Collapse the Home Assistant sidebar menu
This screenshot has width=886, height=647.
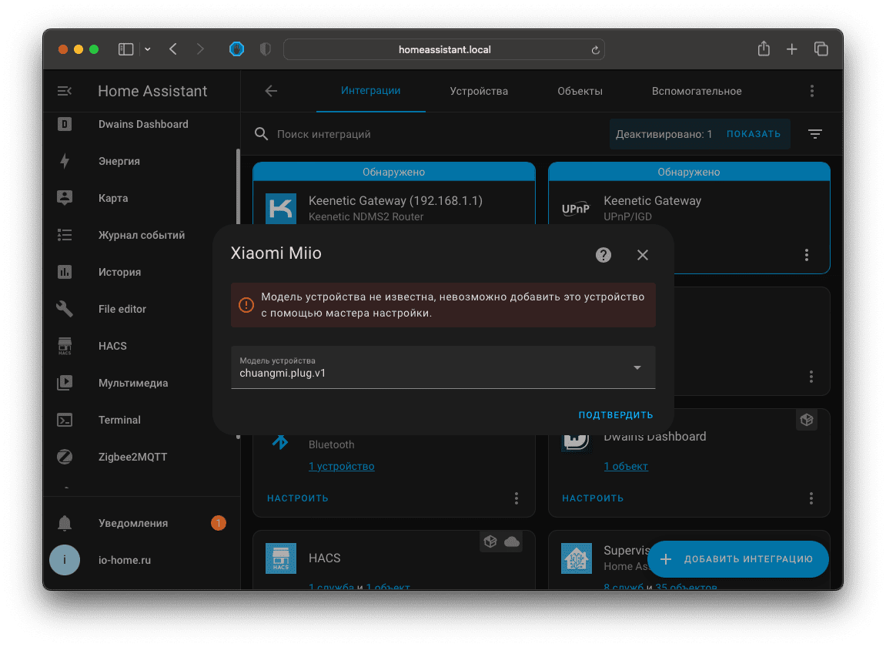click(65, 91)
